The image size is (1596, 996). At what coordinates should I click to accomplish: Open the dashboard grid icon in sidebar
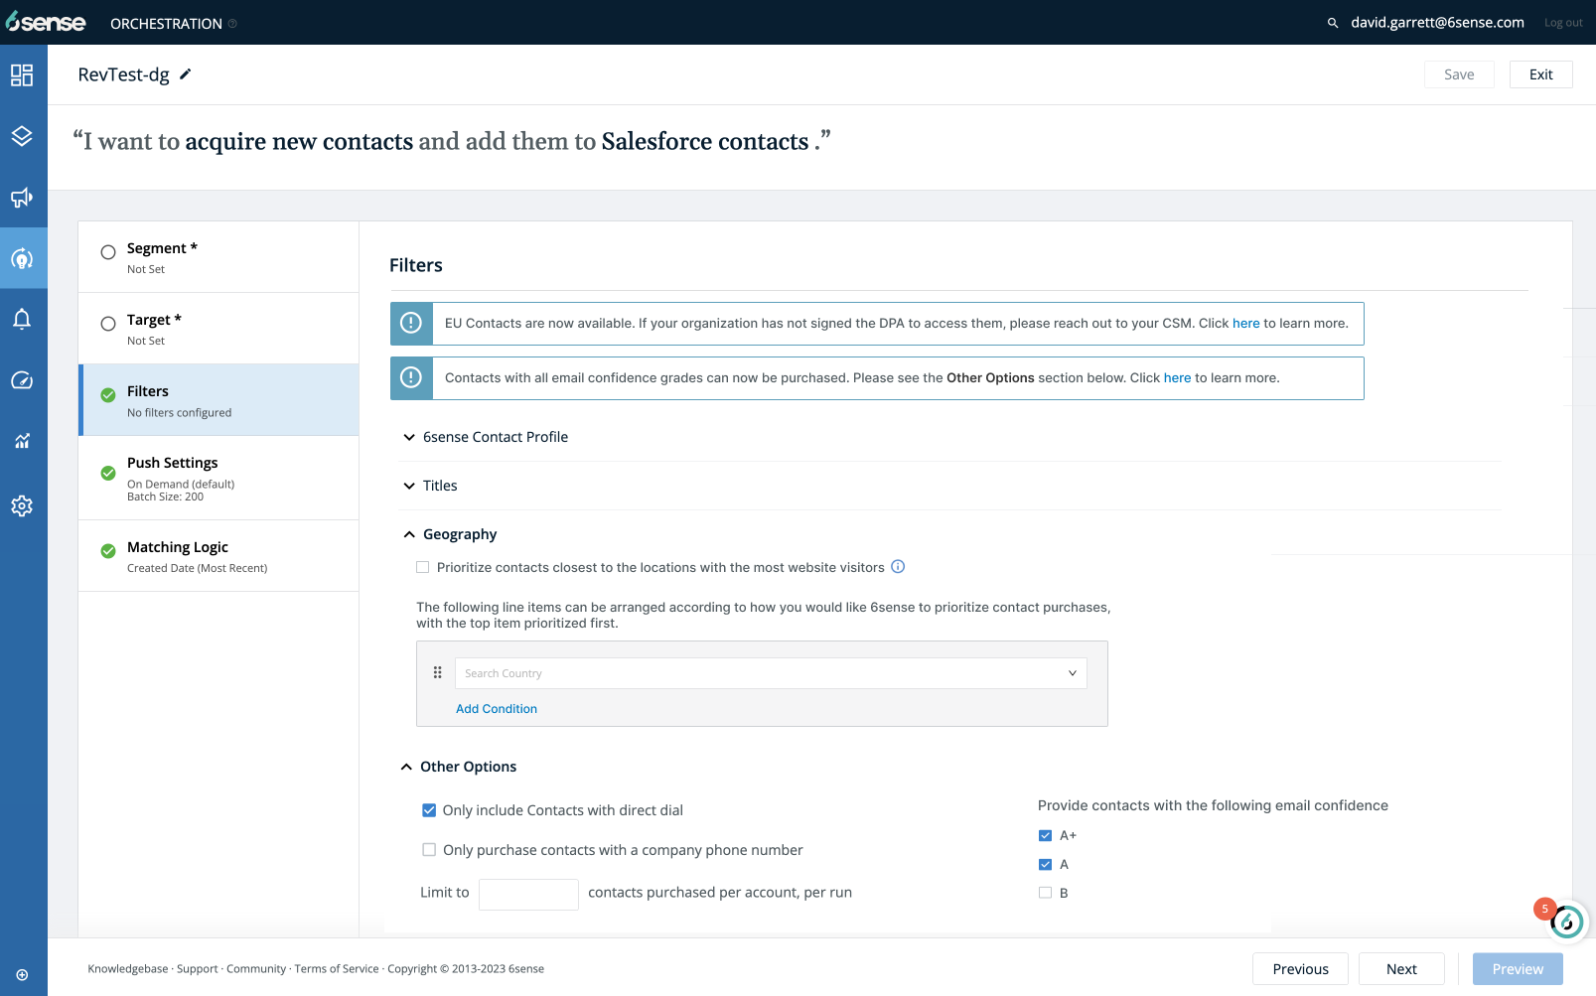click(x=22, y=74)
